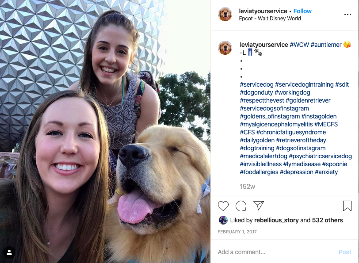Save post with the bookmark icon
This screenshot has width=359, height=263.
(347, 206)
